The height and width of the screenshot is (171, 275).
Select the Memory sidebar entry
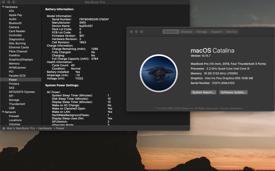(14, 63)
